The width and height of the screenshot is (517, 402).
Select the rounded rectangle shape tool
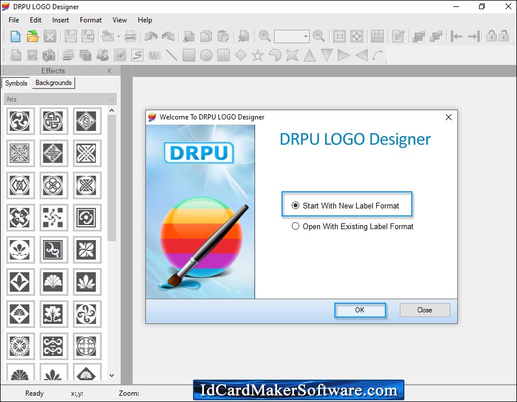click(x=223, y=55)
